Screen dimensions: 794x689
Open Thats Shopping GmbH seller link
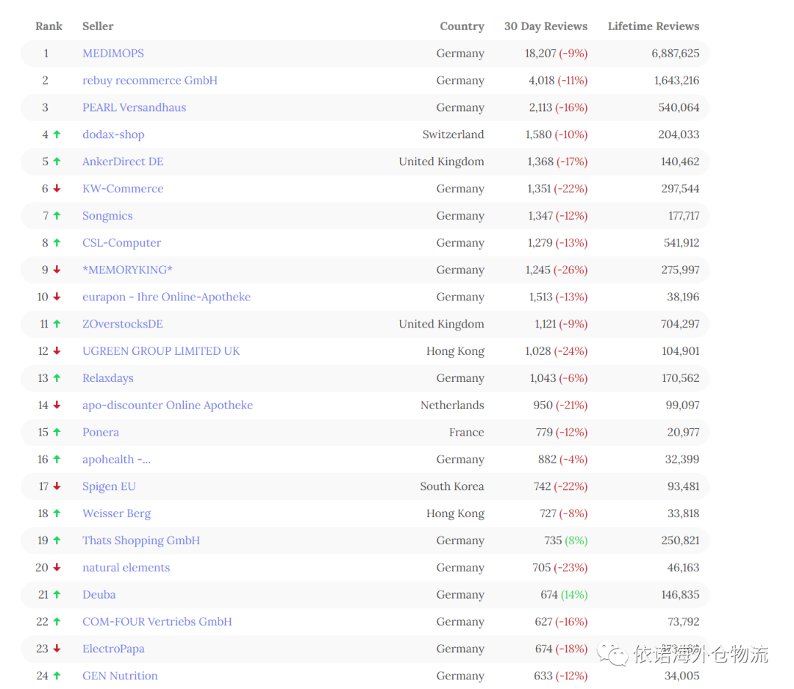[141, 541]
